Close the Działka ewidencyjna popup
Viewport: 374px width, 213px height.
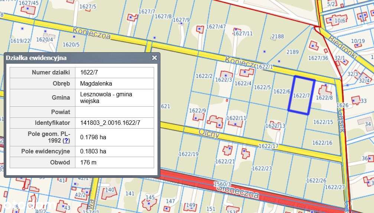pyautogui.click(x=155, y=58)
